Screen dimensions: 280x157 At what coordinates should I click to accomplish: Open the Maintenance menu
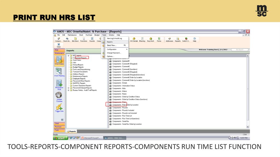72,35
